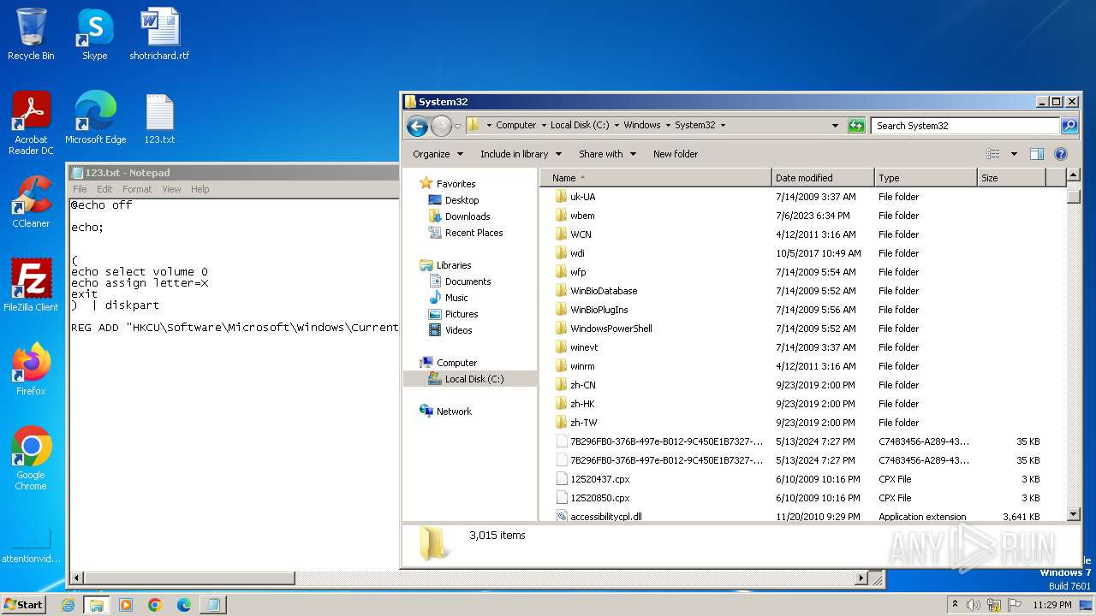Screen dimensions: 1096x616
Task: Click the search magnifier icon
Action: pyautogui.click(x=1069, y=126)
